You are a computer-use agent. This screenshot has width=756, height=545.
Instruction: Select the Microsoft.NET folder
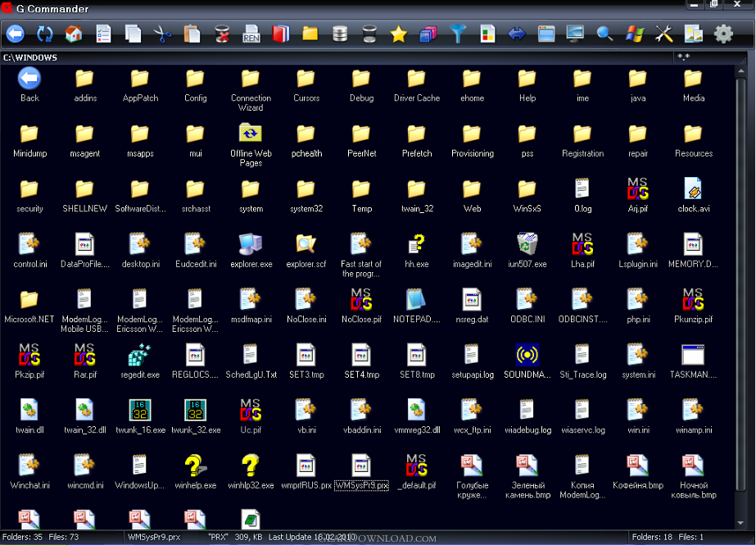29,307
